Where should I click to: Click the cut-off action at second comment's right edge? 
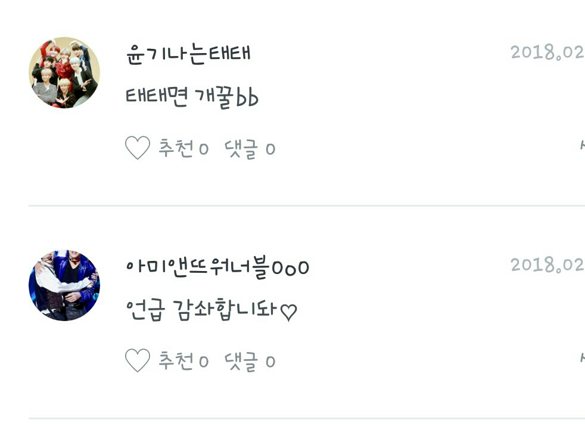582,357
